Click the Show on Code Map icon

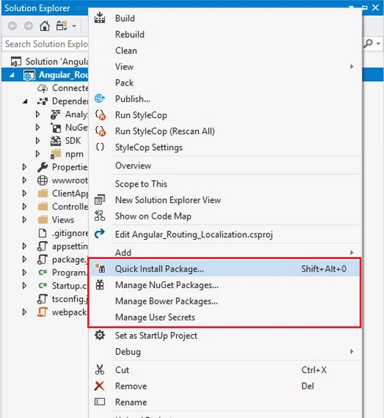tap(100, 215)
